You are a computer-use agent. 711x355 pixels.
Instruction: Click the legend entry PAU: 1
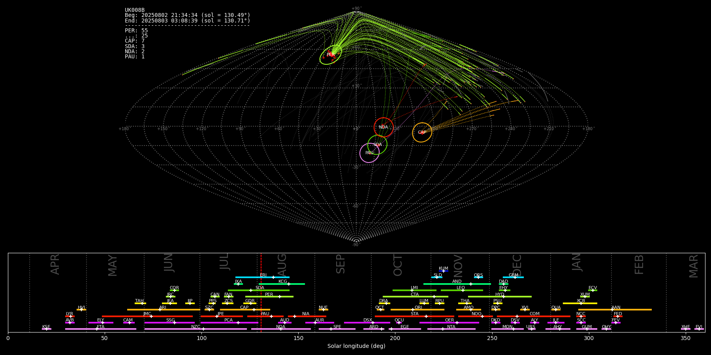click(x=135, y=57)
